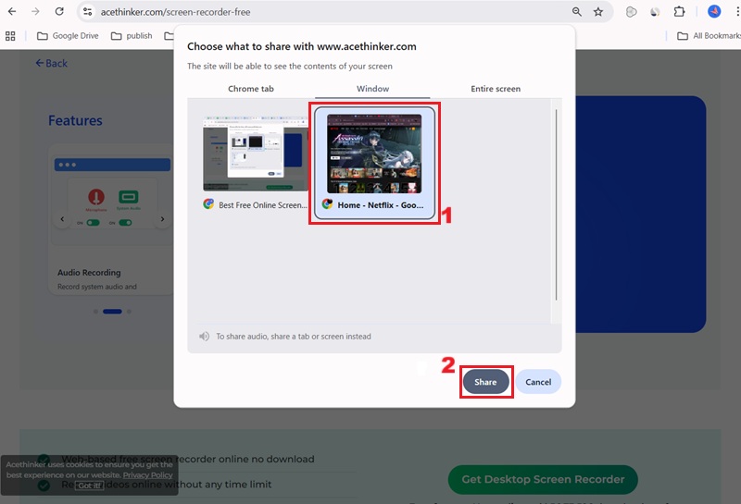
Task: Open the Google Drive bookmark folder
Action: pos(69,36)
